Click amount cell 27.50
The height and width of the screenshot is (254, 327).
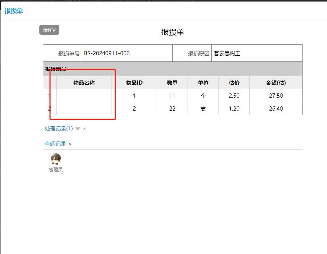point(276,96)
